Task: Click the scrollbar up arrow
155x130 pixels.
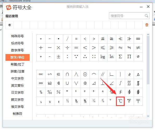Action: (x=148, y=34)
